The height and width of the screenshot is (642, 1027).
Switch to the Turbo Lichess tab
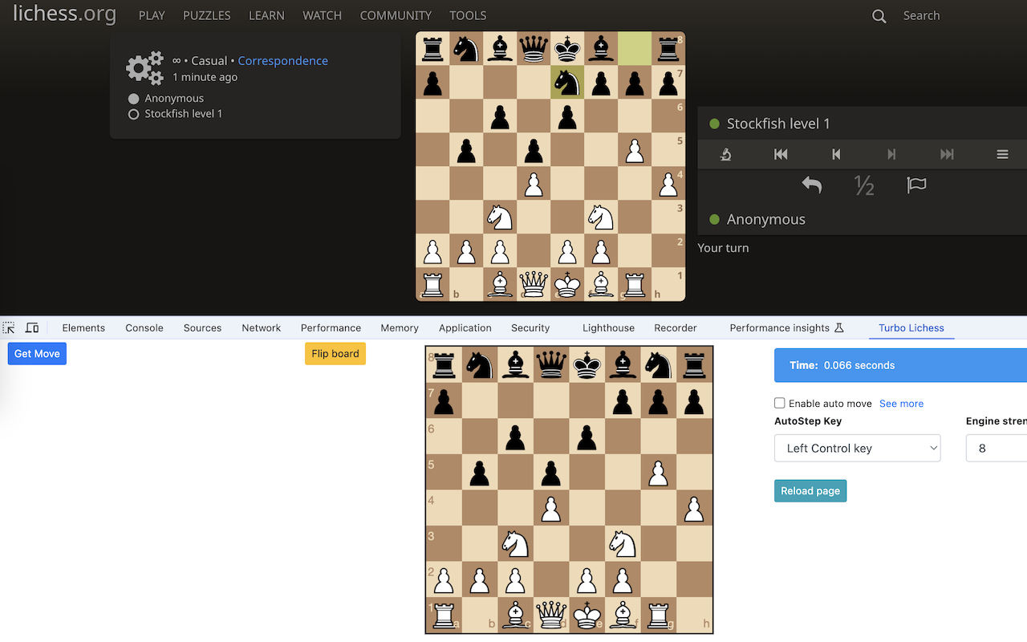click(911, 327)
